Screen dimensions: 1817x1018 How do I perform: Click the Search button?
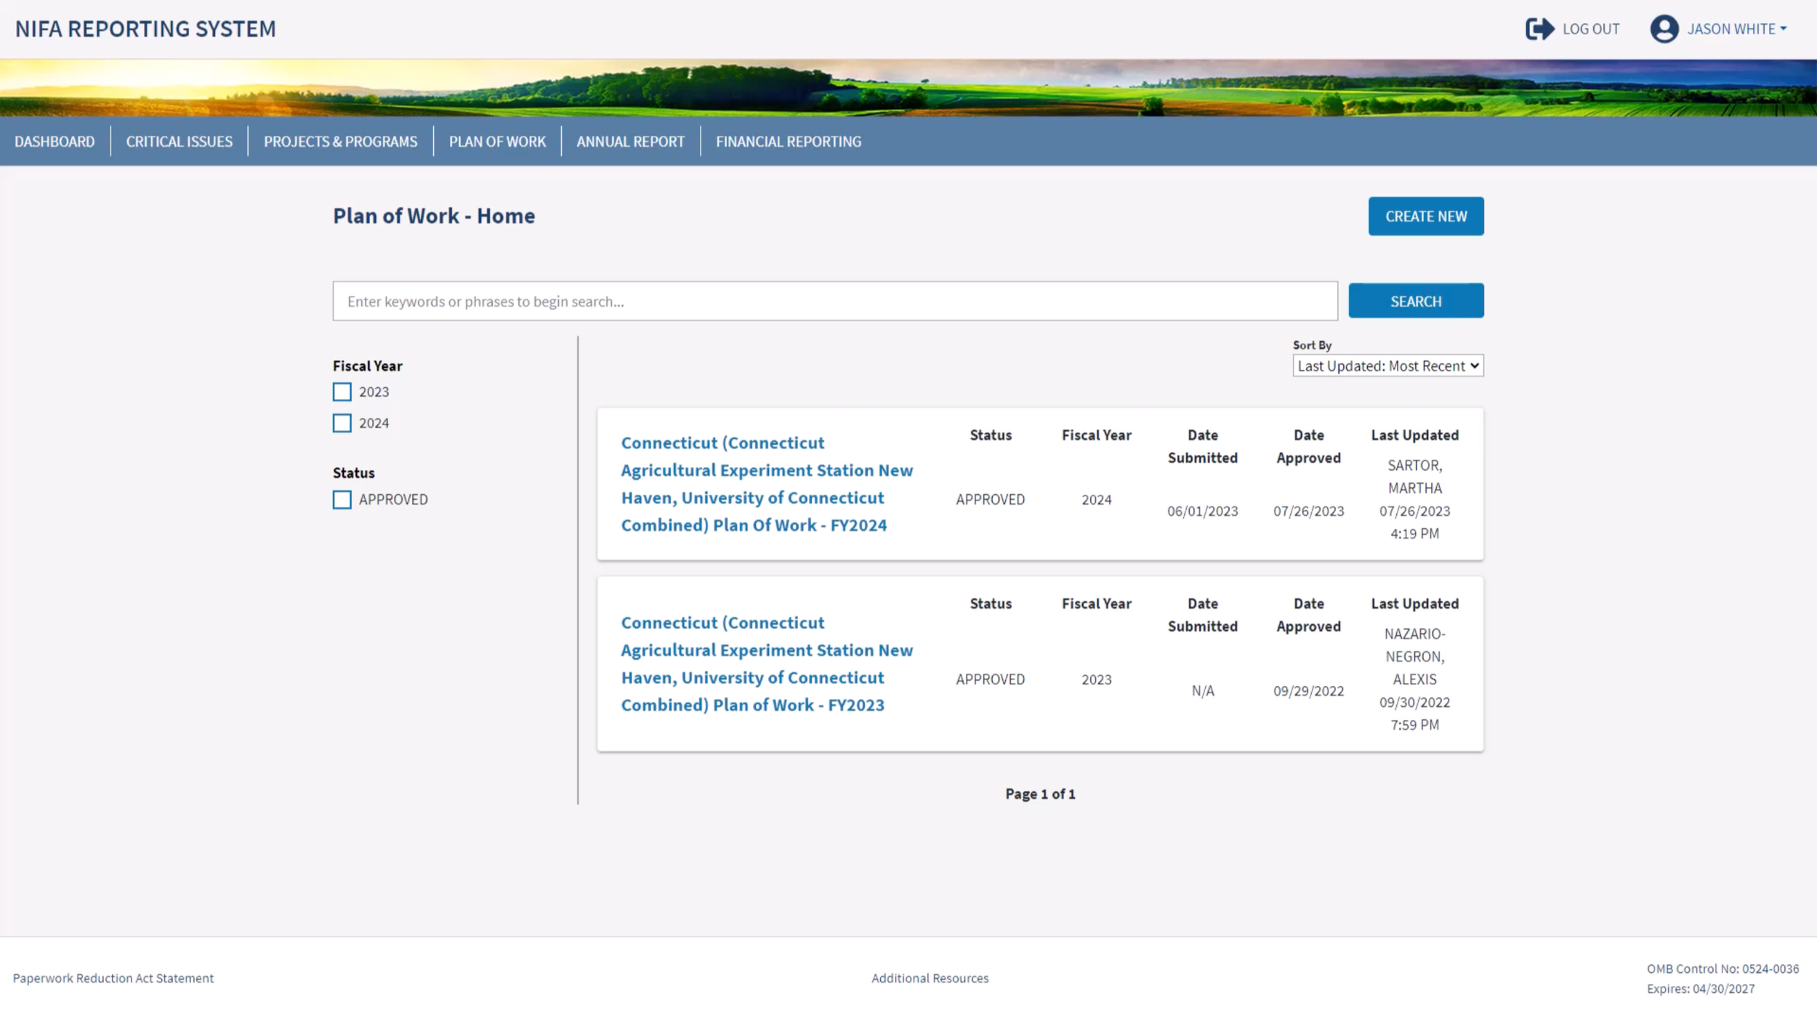[1415, 302]
